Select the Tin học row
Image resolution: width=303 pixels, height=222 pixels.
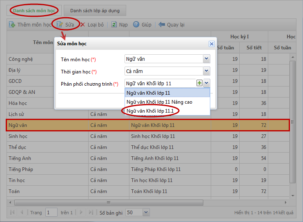point(148,180)
